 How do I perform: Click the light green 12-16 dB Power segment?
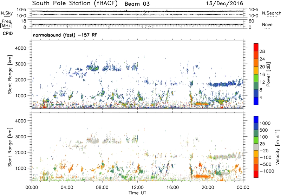click(x=256, y=78)
